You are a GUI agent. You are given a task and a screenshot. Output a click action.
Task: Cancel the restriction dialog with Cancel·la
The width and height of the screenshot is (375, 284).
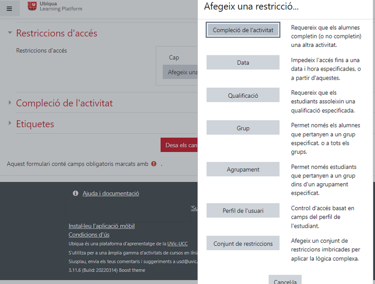pos(285,280)
